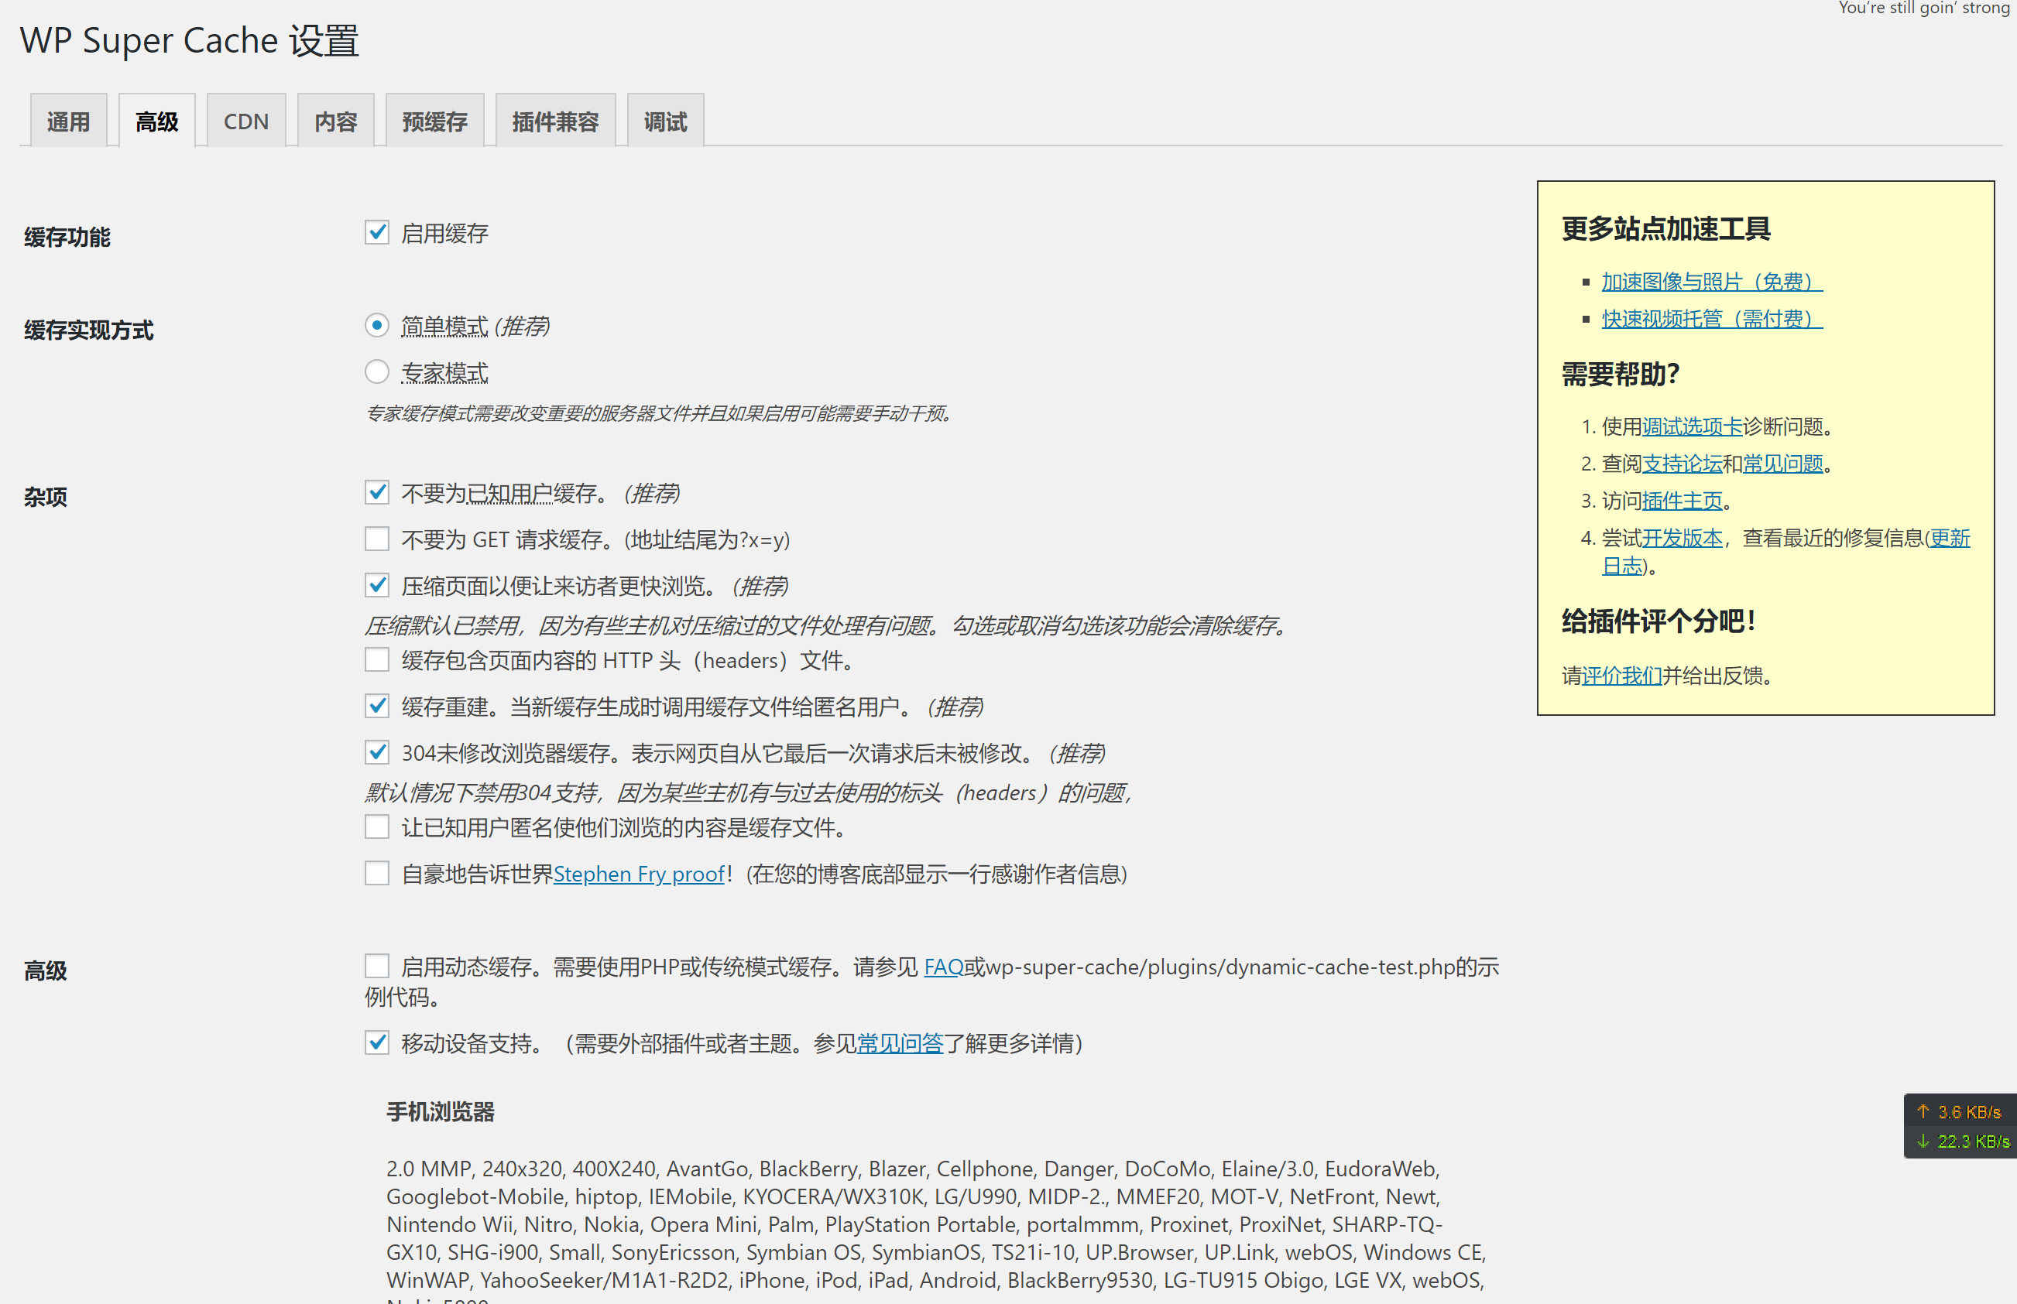Click the 缓存实现方式 section label
Viewport: 2017px width, 1304px height.
pyautogui.click(x=89, y=330)
